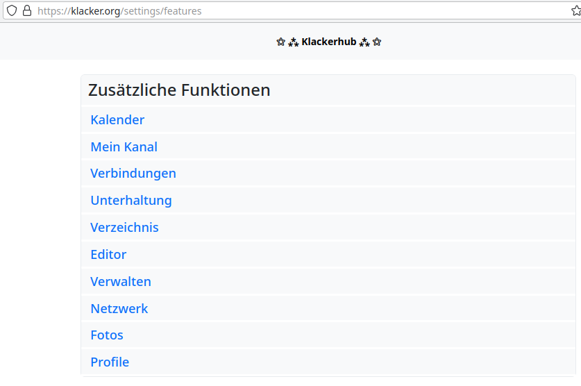581x386 pixels.
Task: Open the Kalender feature settings
Action: 117,120
